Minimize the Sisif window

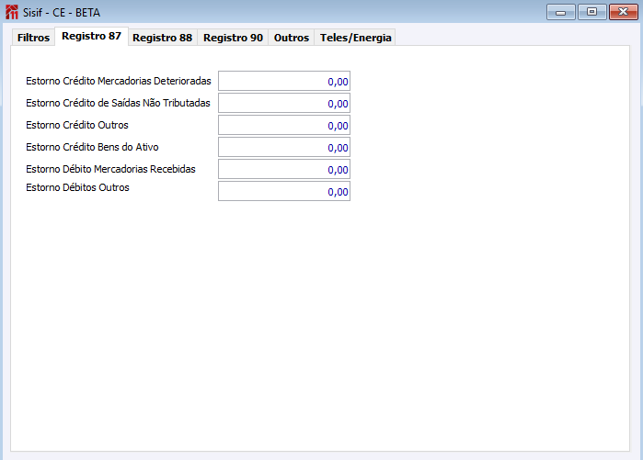561,12
